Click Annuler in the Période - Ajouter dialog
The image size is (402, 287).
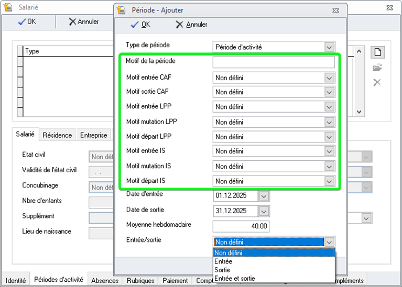tap(191, 25)
